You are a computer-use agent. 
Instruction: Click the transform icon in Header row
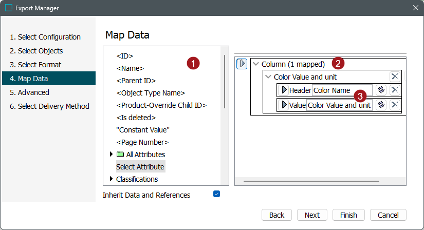coord(381,90)
